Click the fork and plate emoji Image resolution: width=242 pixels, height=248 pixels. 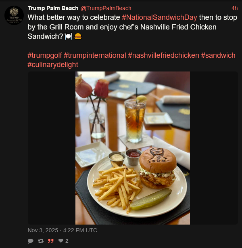point(68,37)
